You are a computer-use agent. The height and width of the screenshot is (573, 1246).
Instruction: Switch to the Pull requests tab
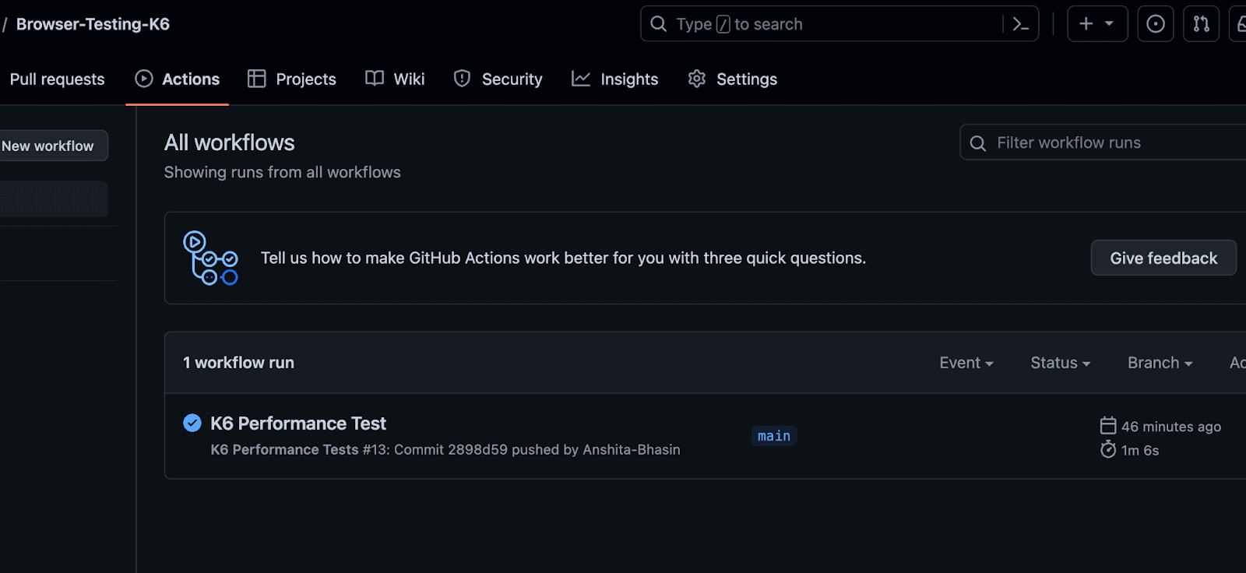coord(57,79)
